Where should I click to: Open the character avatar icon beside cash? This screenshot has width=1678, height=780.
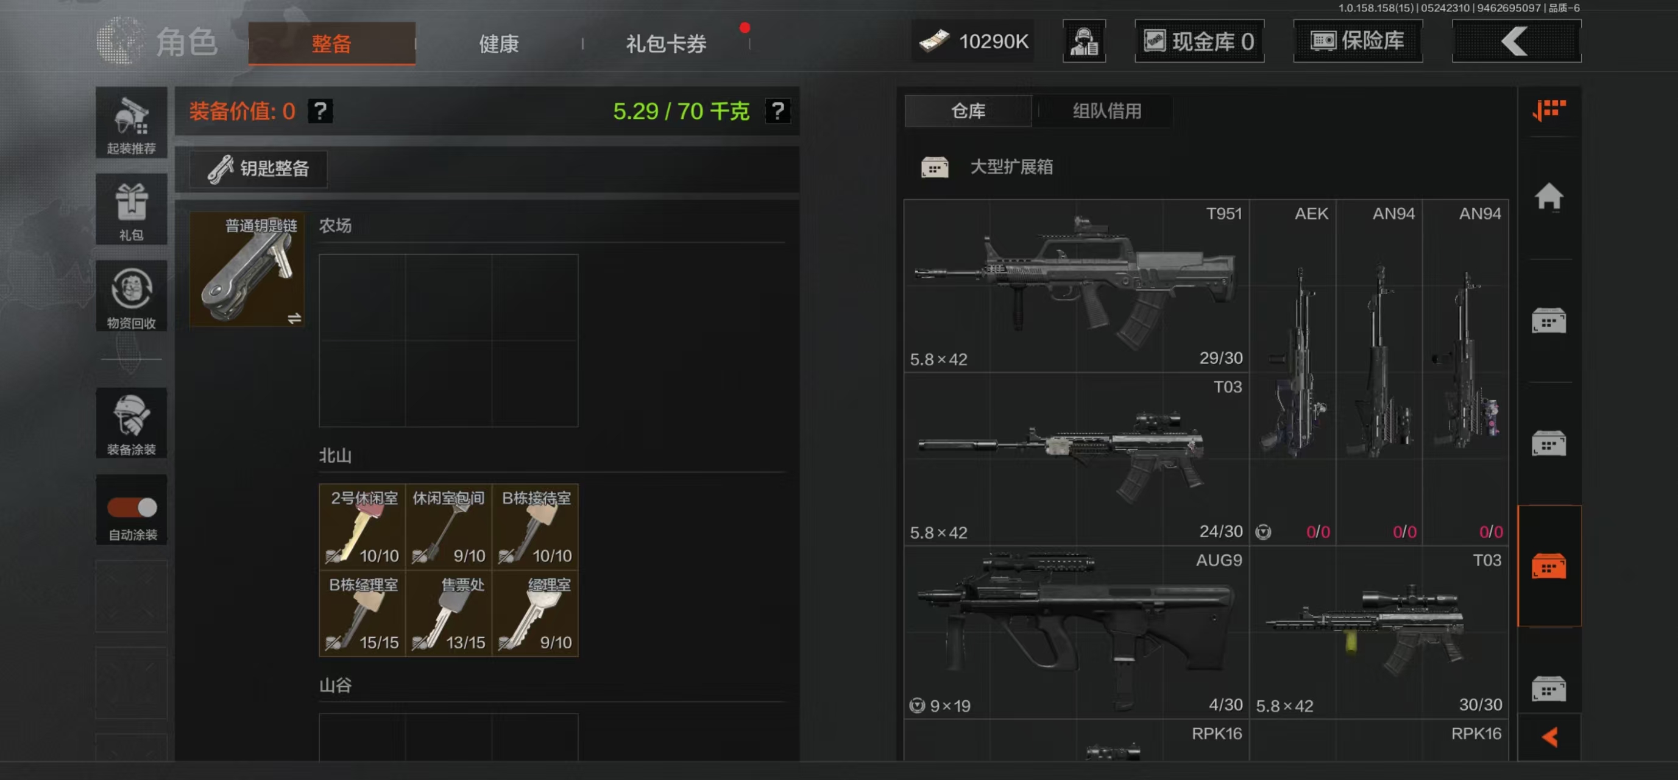pos(1084,41)
